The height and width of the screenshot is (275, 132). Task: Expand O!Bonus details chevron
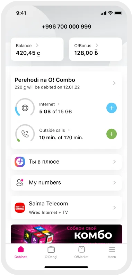click(x=97, y=45)
